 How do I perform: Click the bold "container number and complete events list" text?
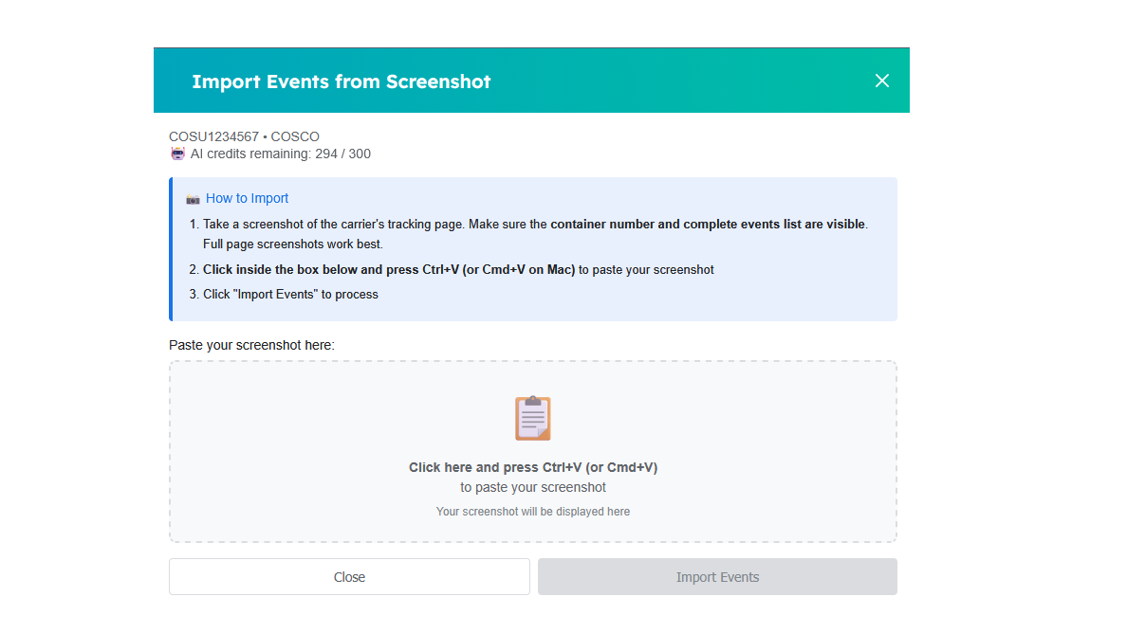[x=707, y=225]
